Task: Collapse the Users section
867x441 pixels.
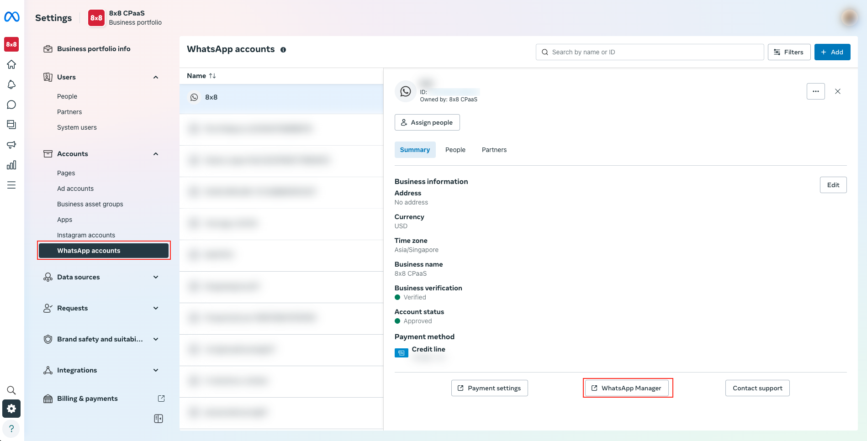Action: click(x=156, y=77)
